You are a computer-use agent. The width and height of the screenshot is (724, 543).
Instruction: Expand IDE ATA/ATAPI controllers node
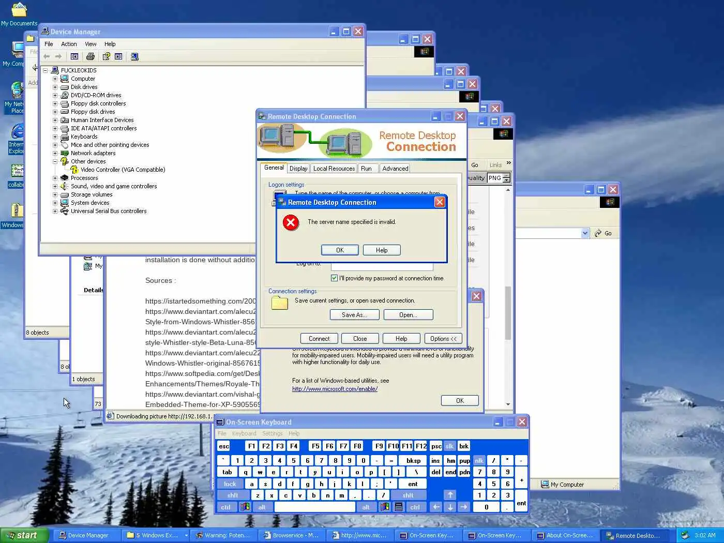point(55,128)
